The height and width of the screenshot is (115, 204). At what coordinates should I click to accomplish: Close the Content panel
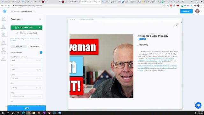coord(40,19)
